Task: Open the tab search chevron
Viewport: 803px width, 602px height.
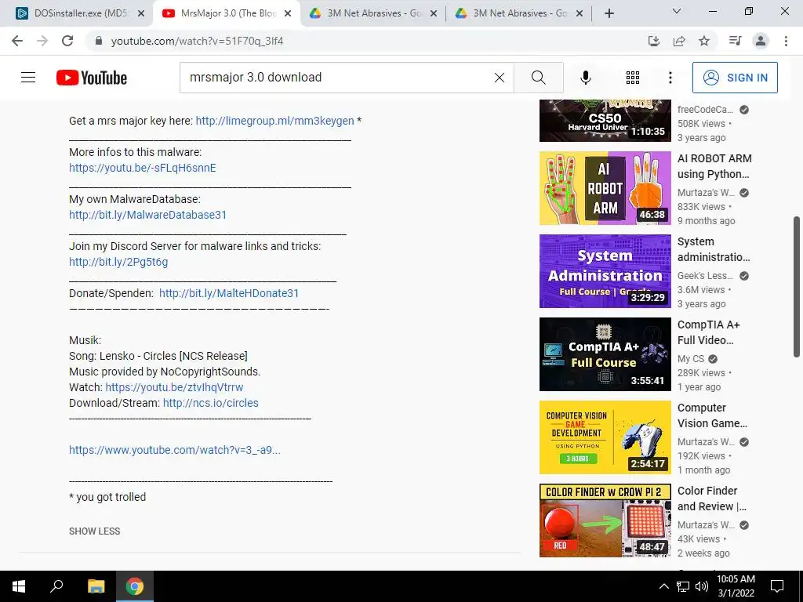Action: pyautogui.click(x=677, y=11)
